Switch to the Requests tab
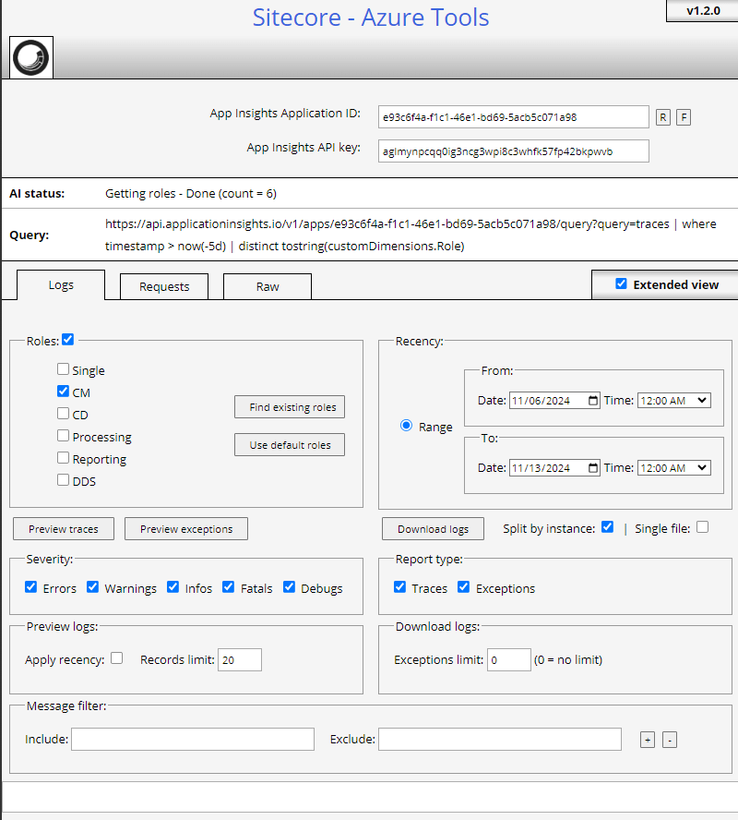Screen dimensions: 738x820 coord(164,286)
